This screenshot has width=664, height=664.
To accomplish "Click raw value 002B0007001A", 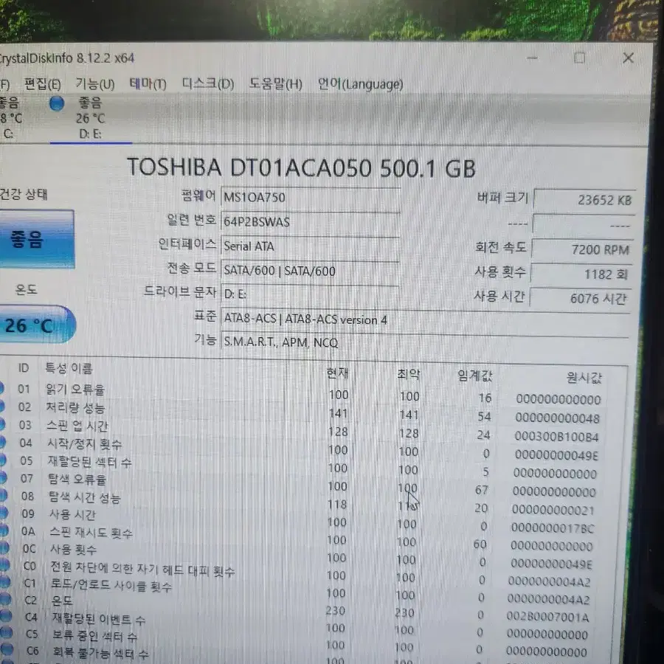I will click(x=547, y=617).
